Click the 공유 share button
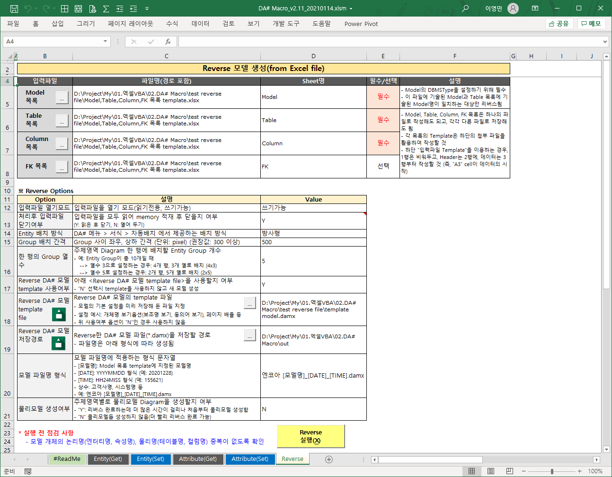This screenshot has height=477, width=612. click(x=559, y=24)
